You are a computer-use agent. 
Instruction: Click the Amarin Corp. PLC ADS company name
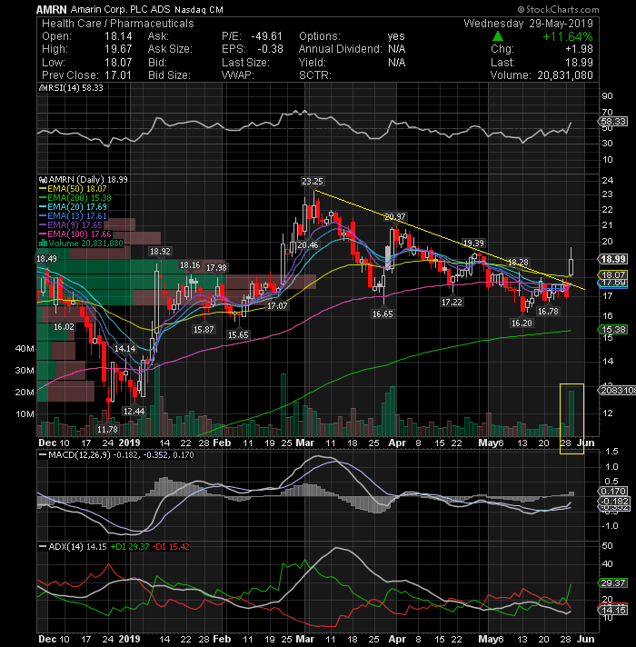[x=120, y=9]
